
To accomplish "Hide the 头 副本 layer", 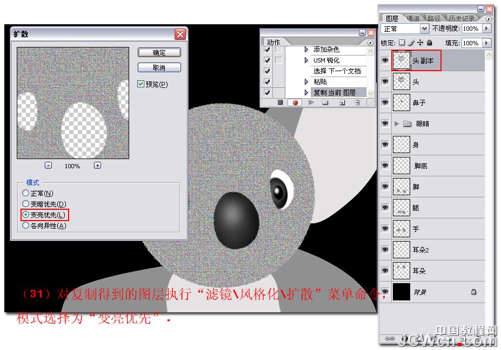I will pos(385,60).
